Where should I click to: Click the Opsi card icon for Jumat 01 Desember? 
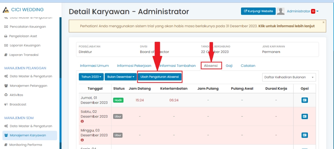pos(304,100)
